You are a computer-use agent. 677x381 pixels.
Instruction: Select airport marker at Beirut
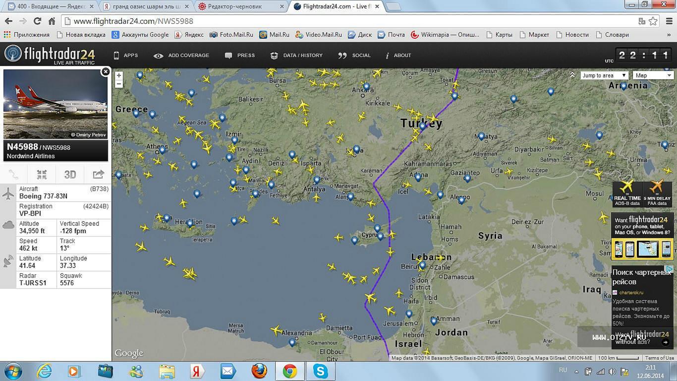point(422,266)
